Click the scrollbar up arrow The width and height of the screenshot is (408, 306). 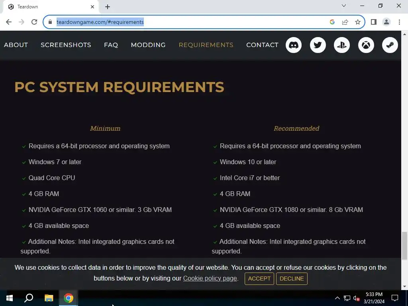[x=404, y=34]
